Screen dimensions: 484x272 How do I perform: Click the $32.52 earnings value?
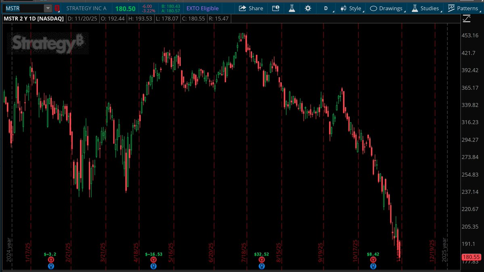[261, 254]
